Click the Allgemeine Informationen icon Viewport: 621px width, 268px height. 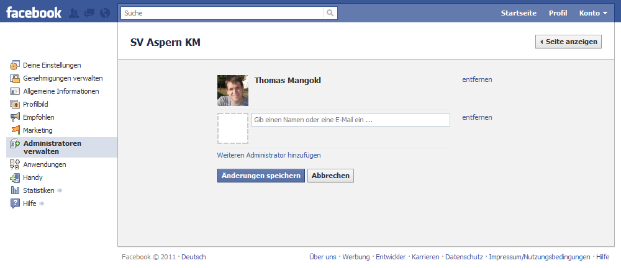pos(15,91)
